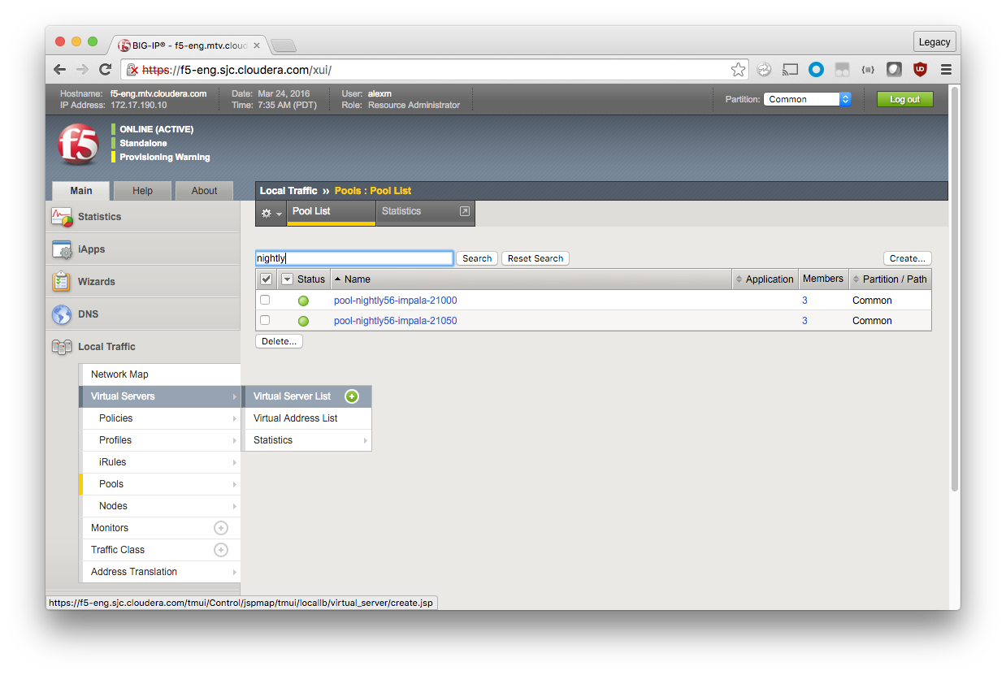Click the plus icon next to Traffic Class
Viewport: 1006px width, 675px height.
coord(220,550)
